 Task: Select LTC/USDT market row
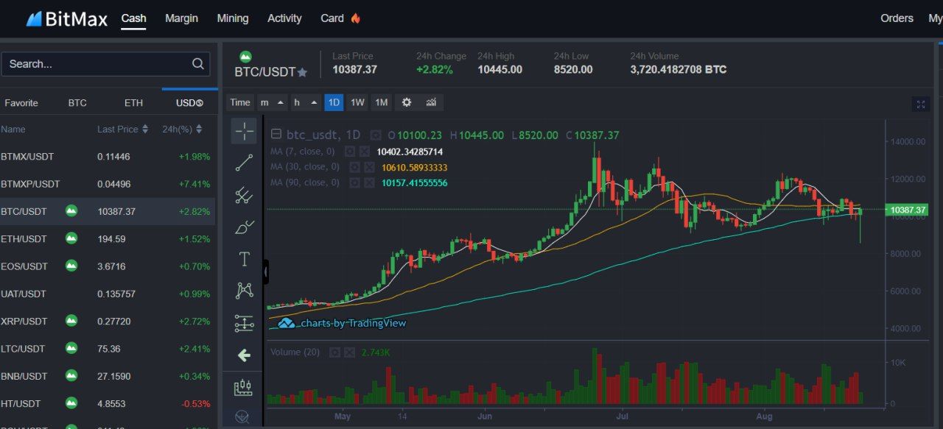[x=108, y=349]
